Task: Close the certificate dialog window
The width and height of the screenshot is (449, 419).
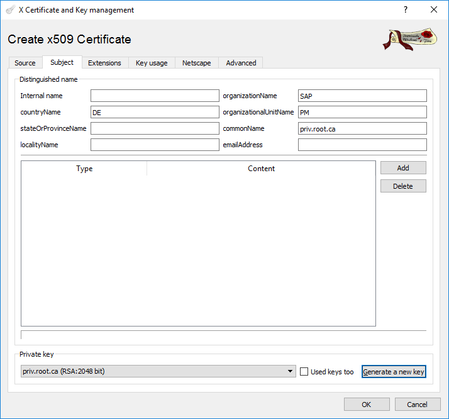Action: point(434,10)
